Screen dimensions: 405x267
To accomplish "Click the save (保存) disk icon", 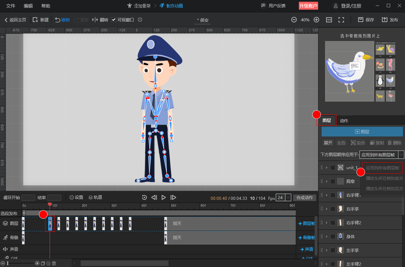I will pyautogui.click(x=361, y=20).
